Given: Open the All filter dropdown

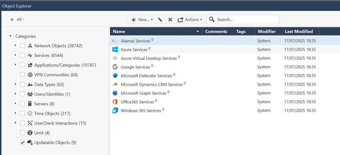Looking at the screenshot, I should [17, 19].
